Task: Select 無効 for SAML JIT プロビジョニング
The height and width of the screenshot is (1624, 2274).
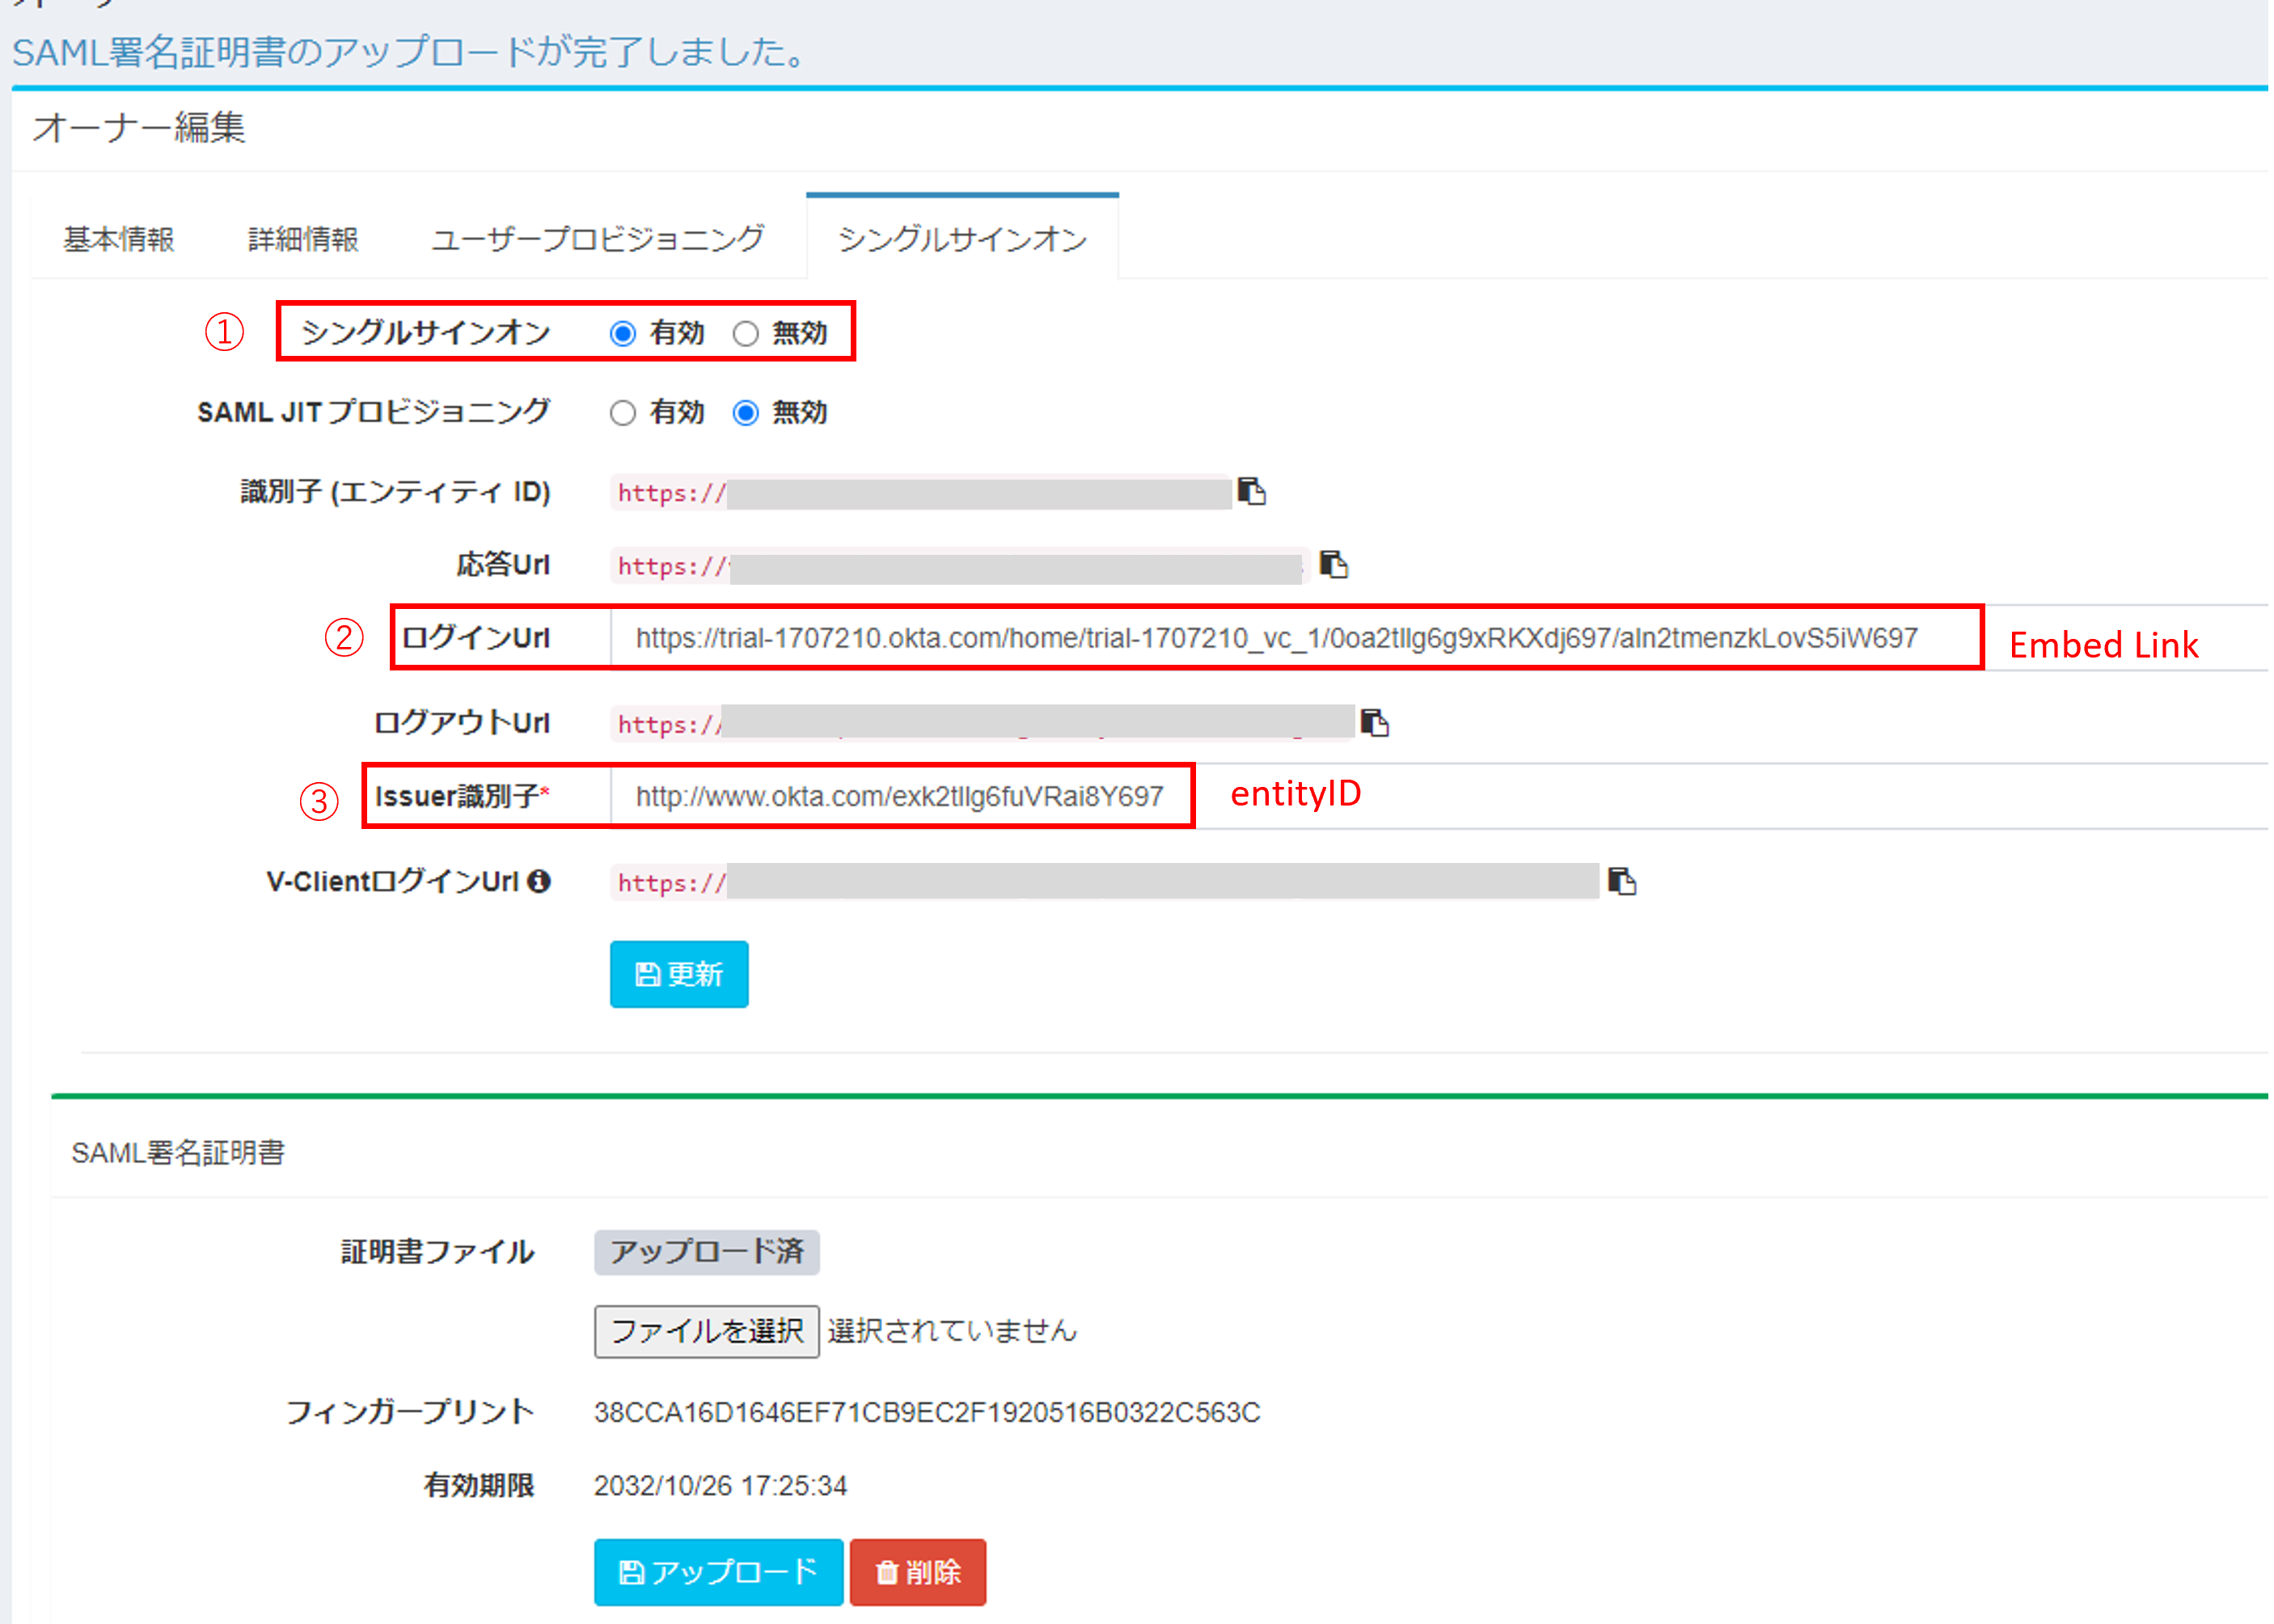Action: [745, 413]
